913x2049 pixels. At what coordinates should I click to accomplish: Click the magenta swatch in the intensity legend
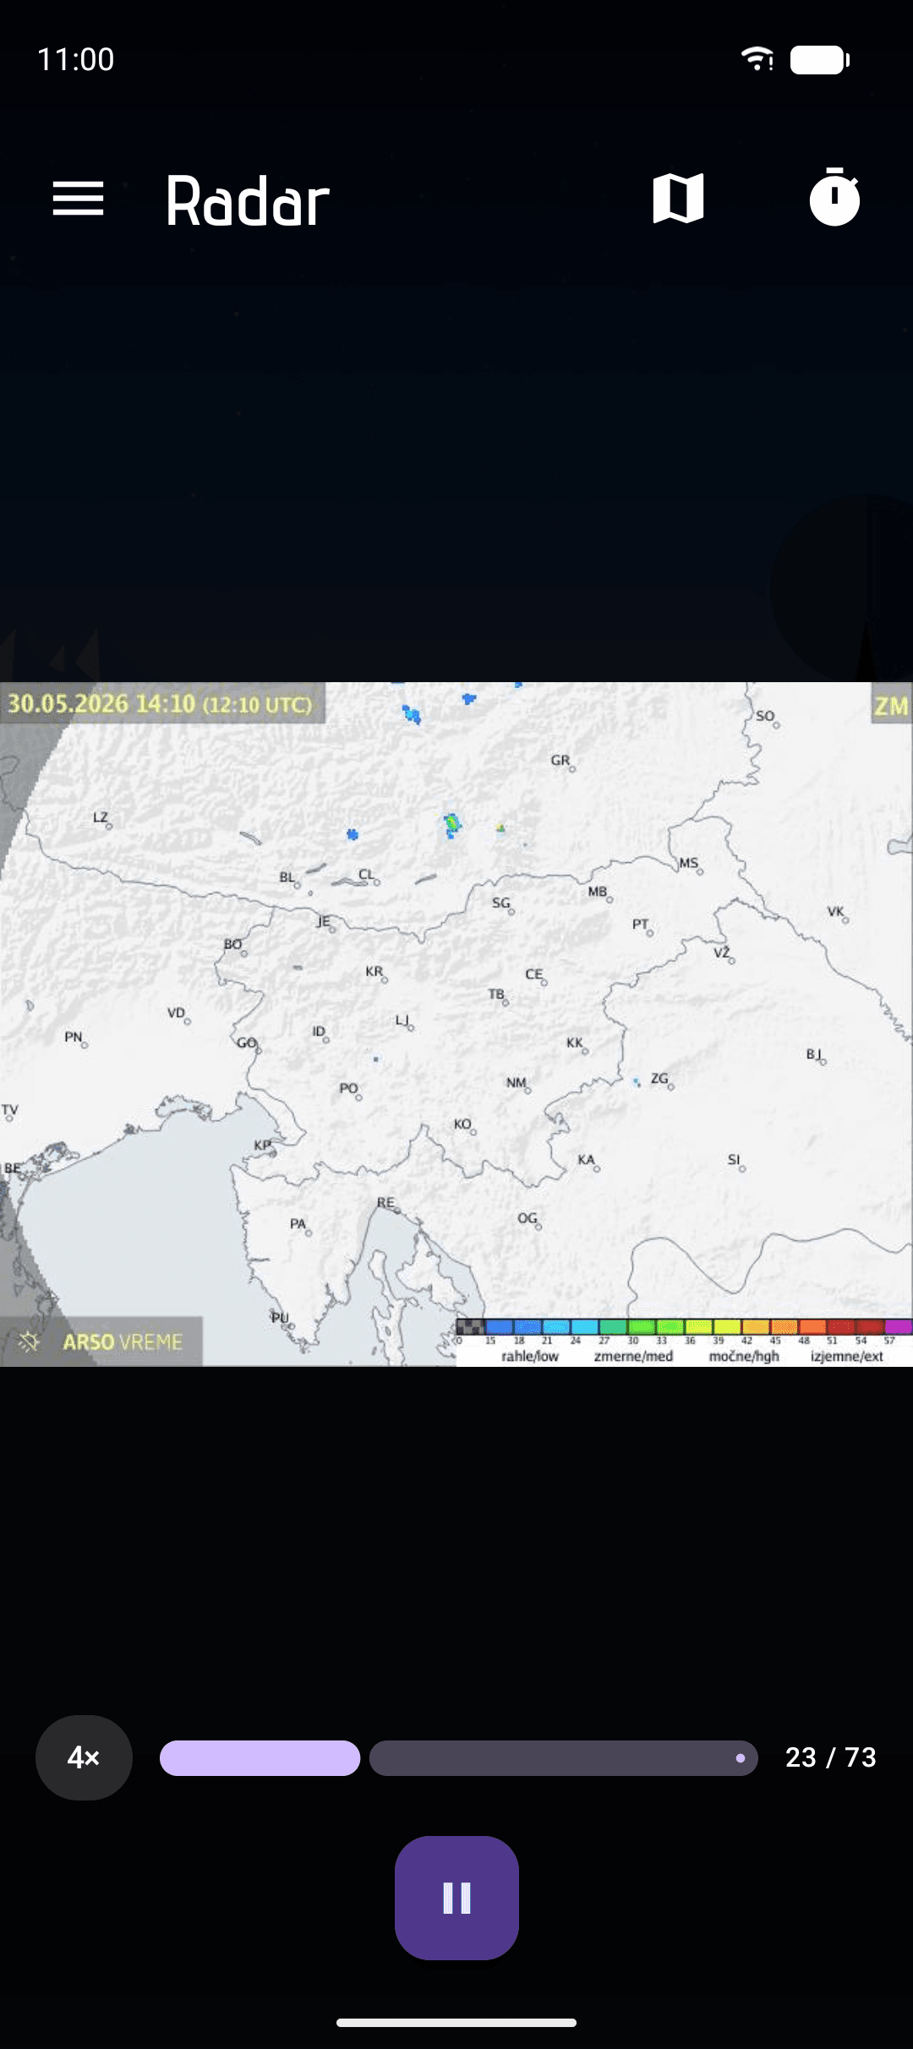pyautogui.click(x=899, y=1326)
